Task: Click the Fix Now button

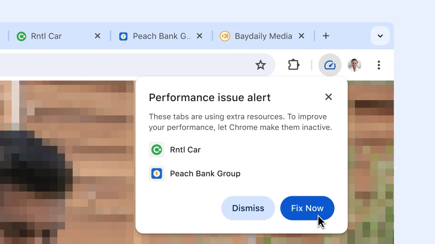Action: (x=307, y=208)
